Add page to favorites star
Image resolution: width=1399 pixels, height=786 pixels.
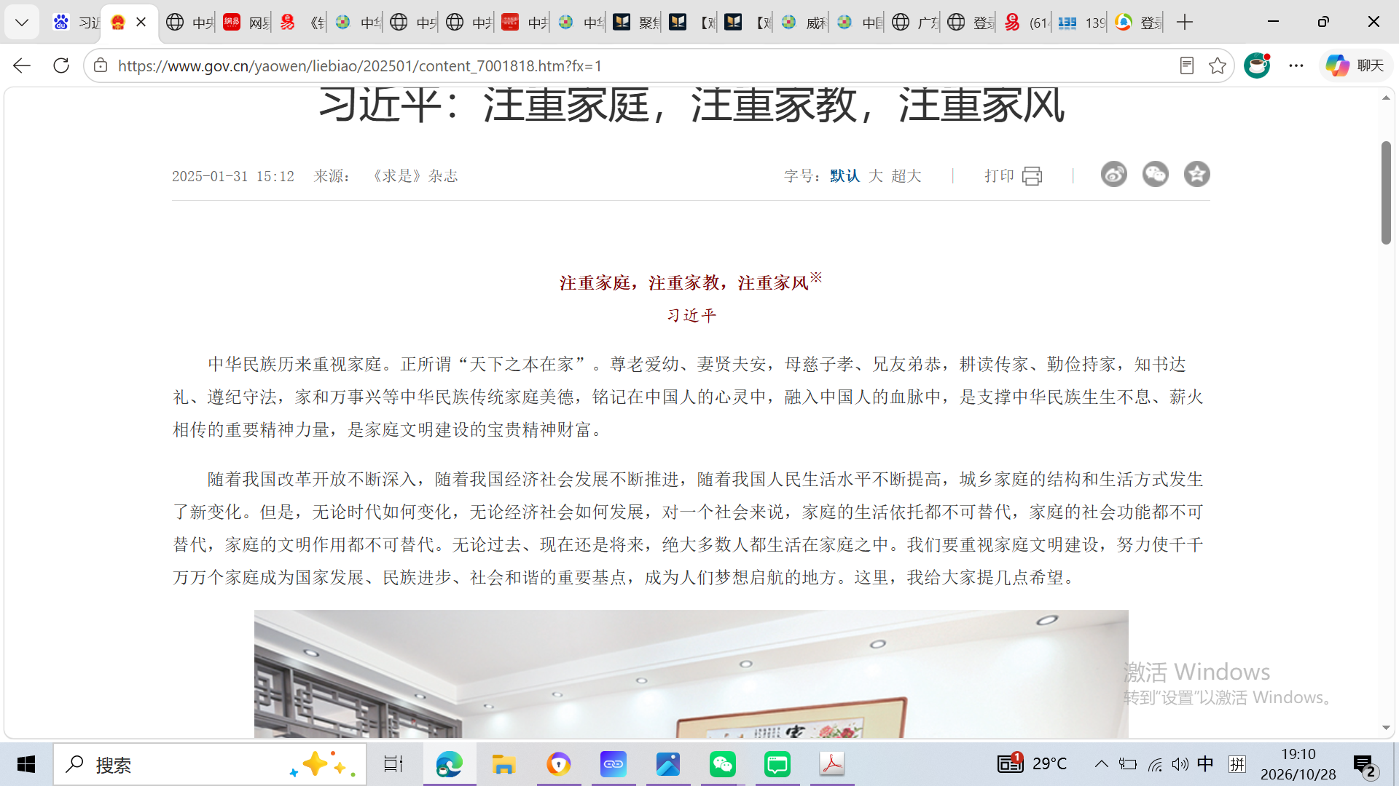[x=1217, y=65]
